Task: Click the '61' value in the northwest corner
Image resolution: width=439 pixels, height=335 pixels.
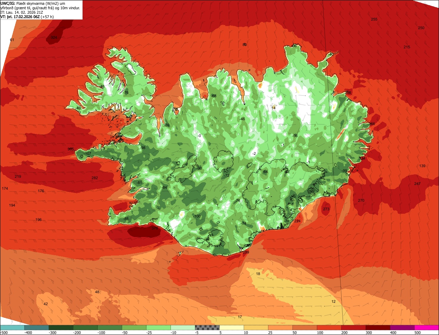Action: (12, 40)
